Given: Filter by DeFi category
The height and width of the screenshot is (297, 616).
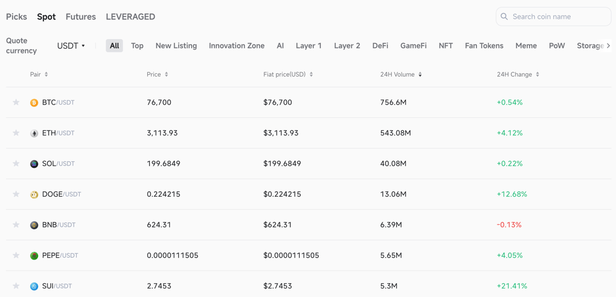Looking at the screenshot, I should click(380, 45).
